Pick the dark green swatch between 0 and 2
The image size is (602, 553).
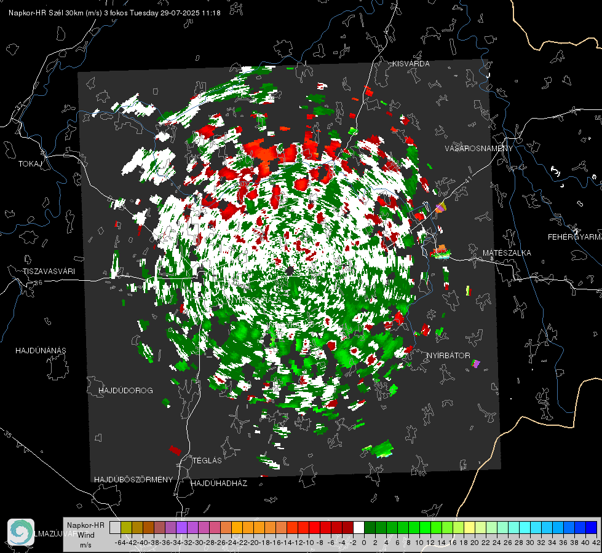(x=370, y=528)
